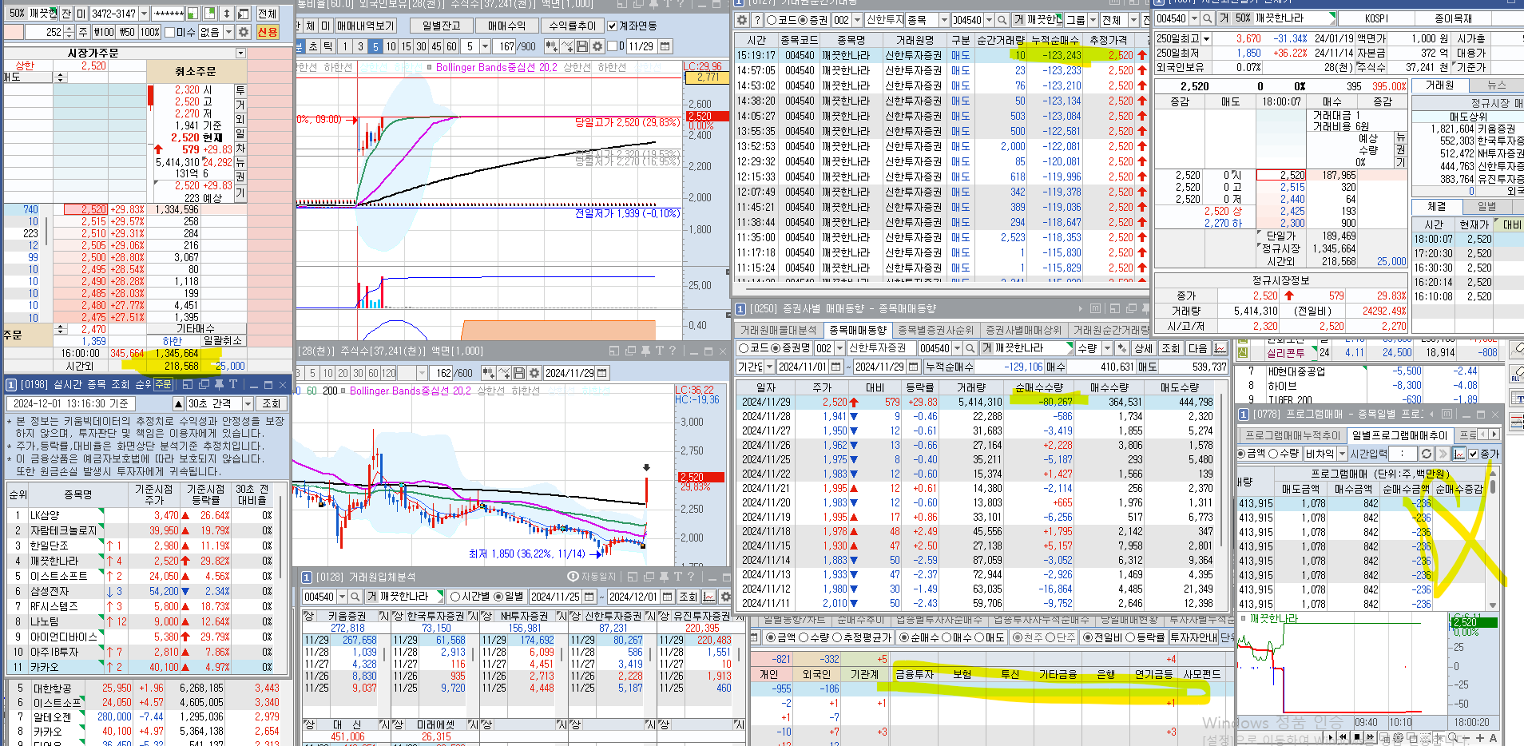Switch to 프로그램매매누적추이 tab
This screenshot has height=746, width=1524.
pos(1292,435)
